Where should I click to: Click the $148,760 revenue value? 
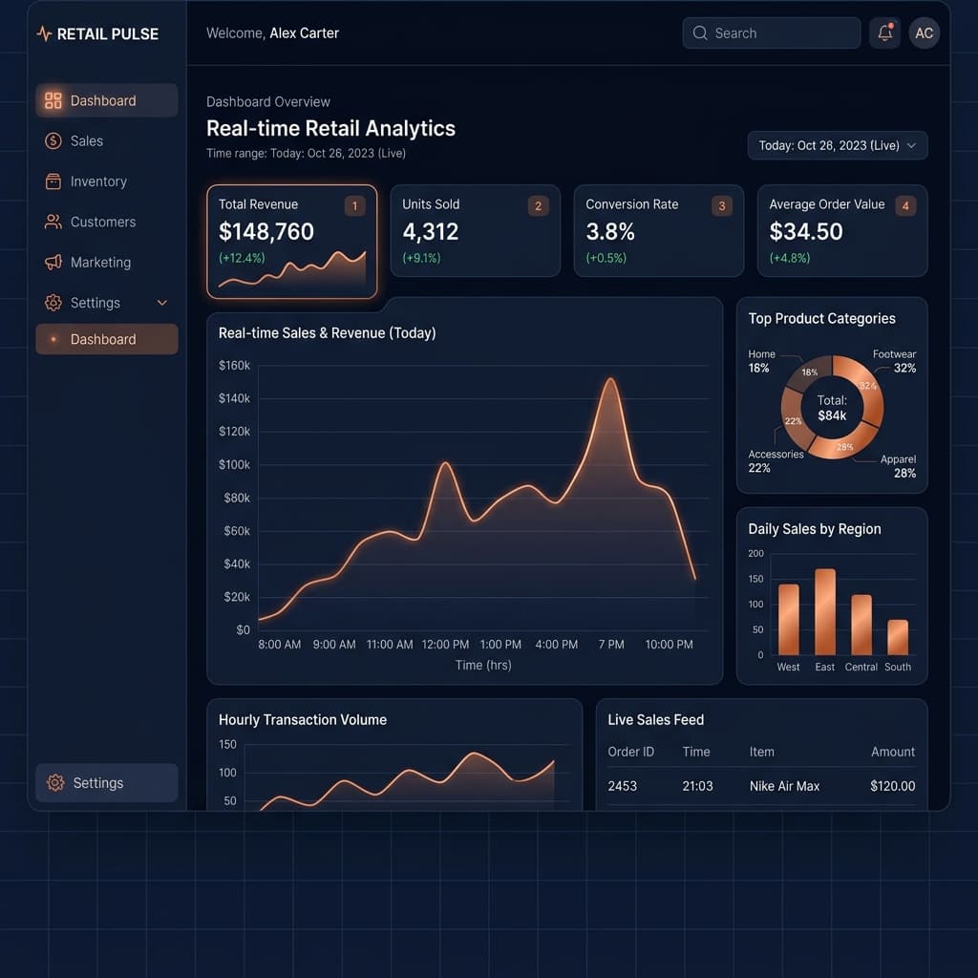pyautogui.click(x=266, y=231)
